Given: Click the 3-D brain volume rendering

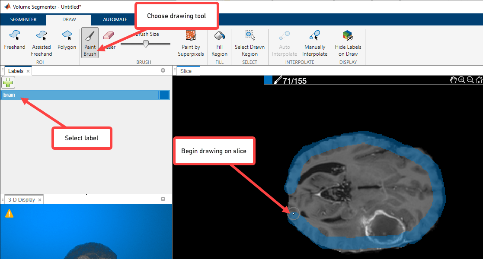Looking at the screenshot, I should pyautogui.click(x=91, y=250).
